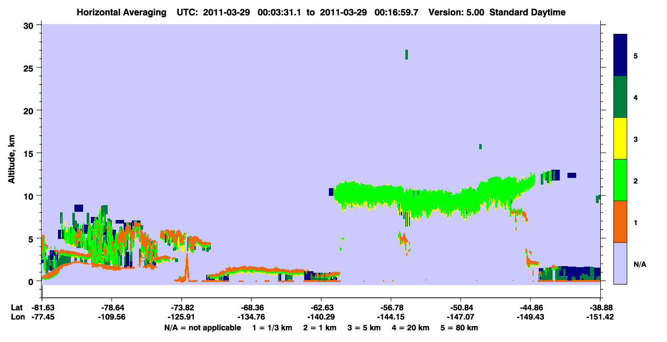Click latitude value -73.82
Image resolution: width=667 pixels, height=342 pixels.
pyautogui.click(x=181, y=307)
